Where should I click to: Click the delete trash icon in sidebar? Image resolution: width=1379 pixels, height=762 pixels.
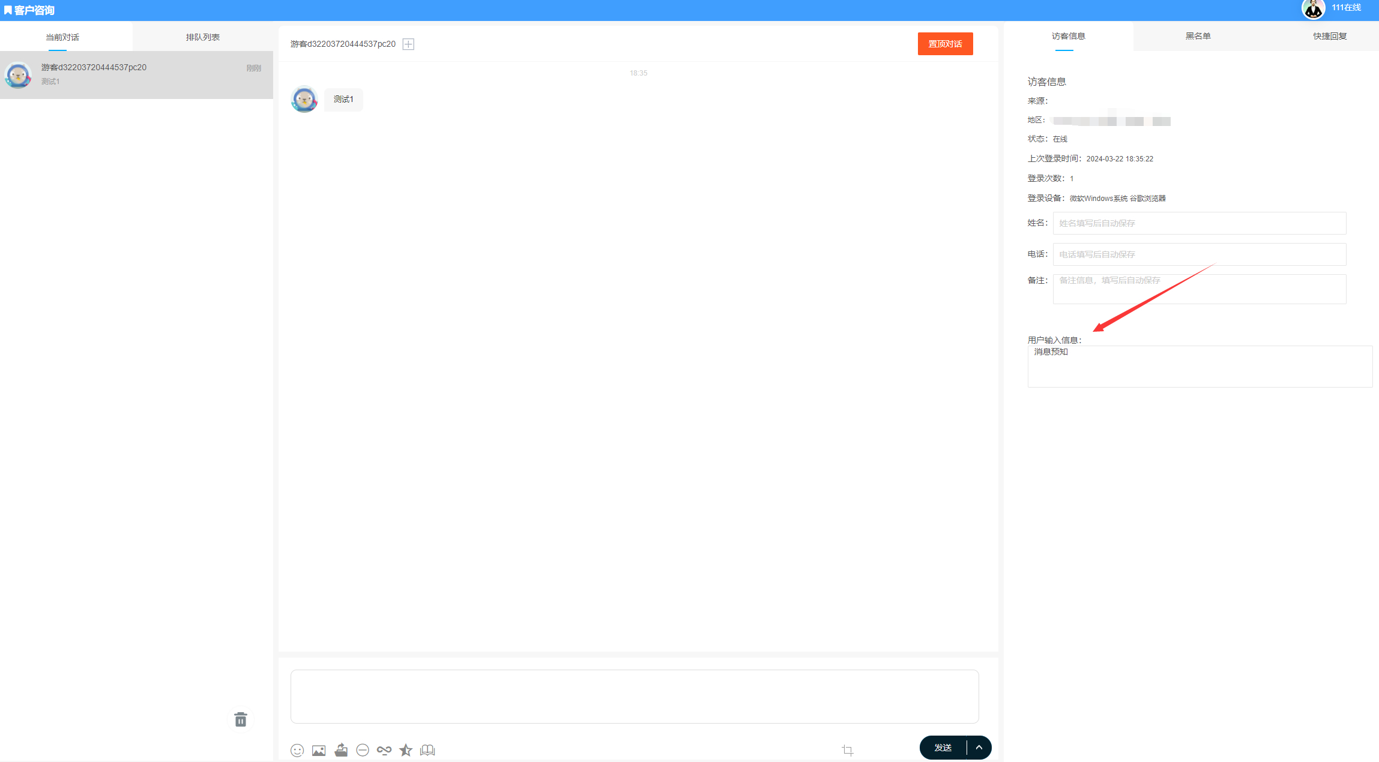pos(240,720)
